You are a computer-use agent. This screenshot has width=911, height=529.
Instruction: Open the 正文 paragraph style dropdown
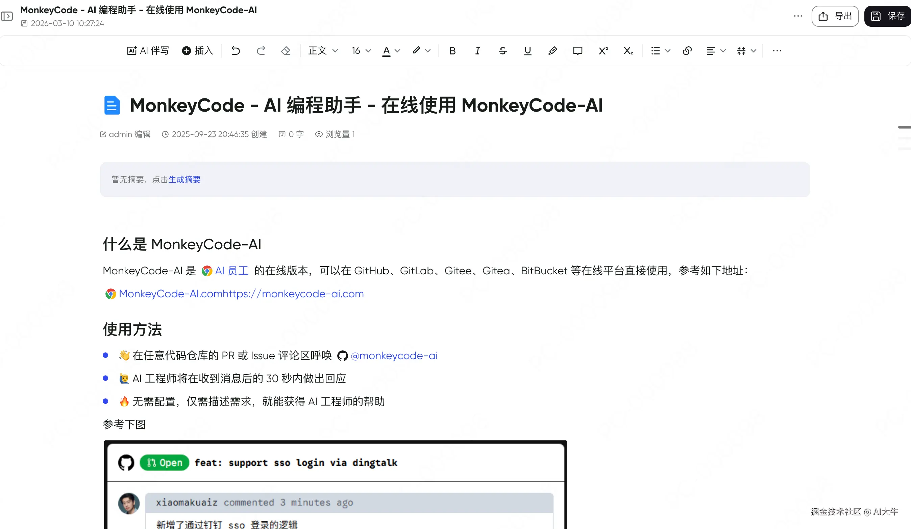point(323,51)
